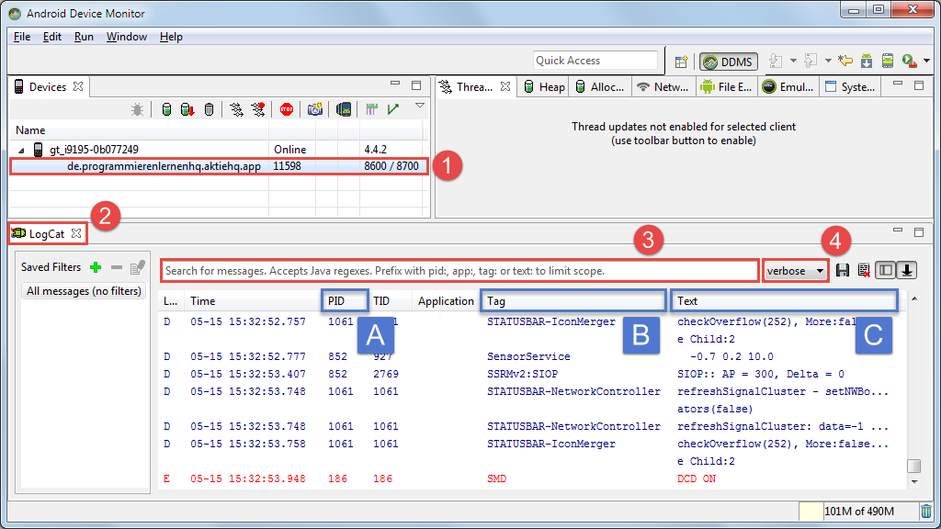
Task: Close the Threads tab
Action: [x=506, y=86]
